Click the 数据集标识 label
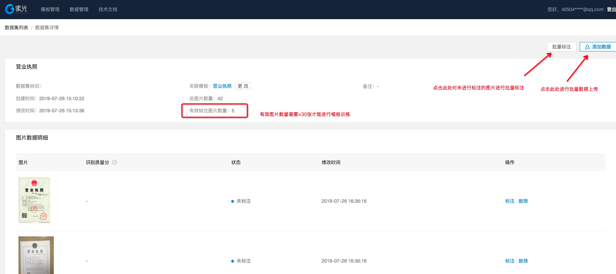 tap(29, 86)
